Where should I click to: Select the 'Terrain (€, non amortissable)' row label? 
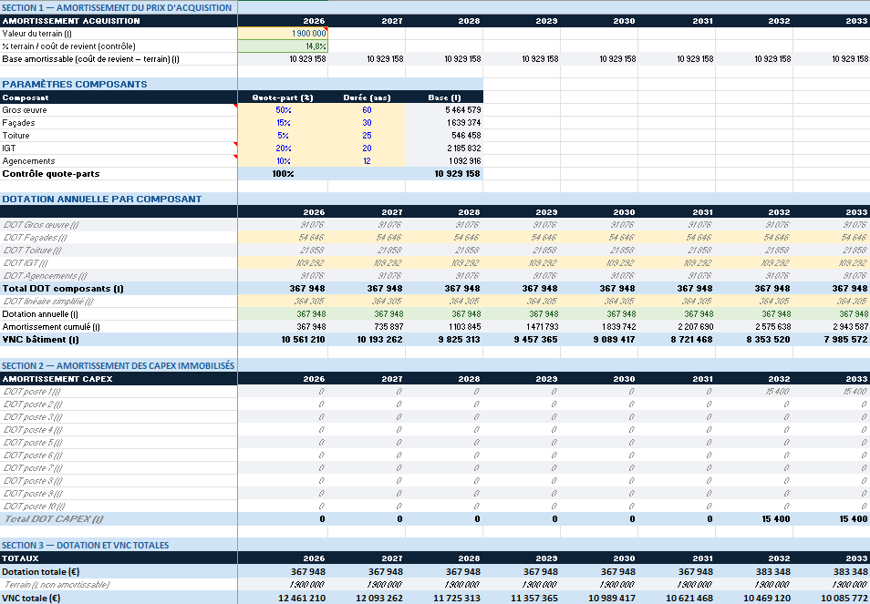click(x=56, y=585)
